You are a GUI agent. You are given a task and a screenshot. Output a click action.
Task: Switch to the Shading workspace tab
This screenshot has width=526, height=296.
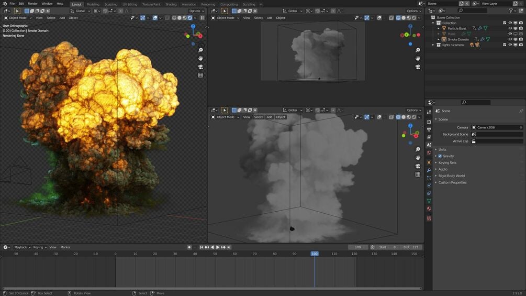click(x=171, y=4)
